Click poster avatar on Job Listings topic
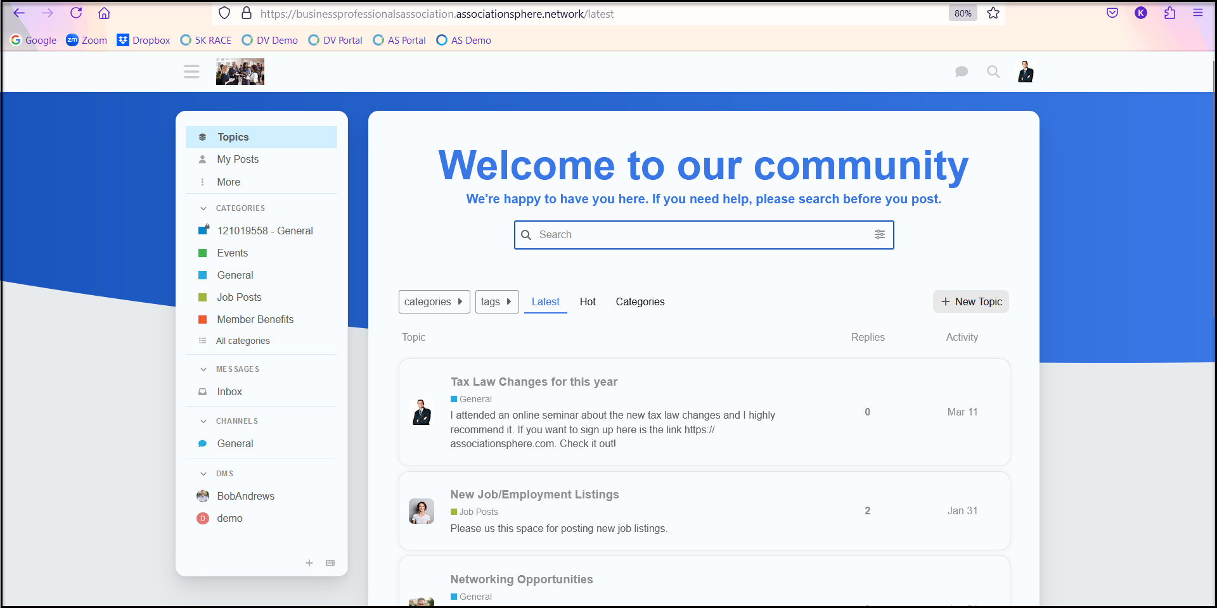 click(422, 511)
